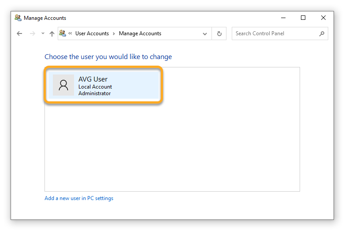Expand the double-chevron in the address bar
This screenshot has width=345, height=230.
pos(70,33)
